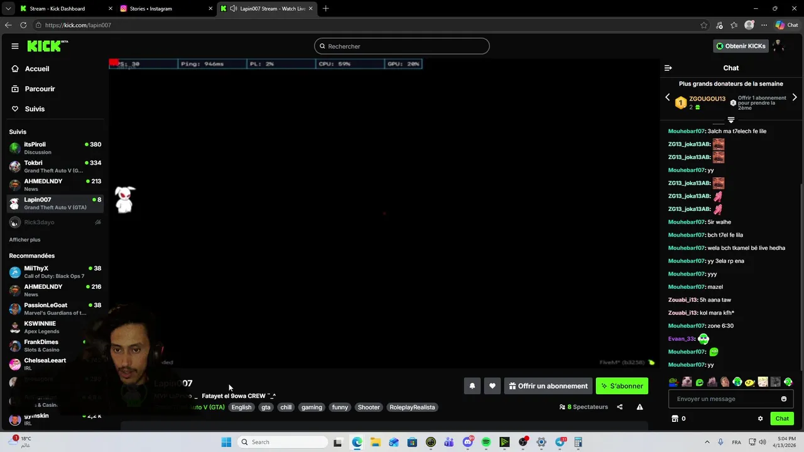Open Tokbri channel in Suivis
Viewport: 804px width, 452px height.
pos(55,166)
